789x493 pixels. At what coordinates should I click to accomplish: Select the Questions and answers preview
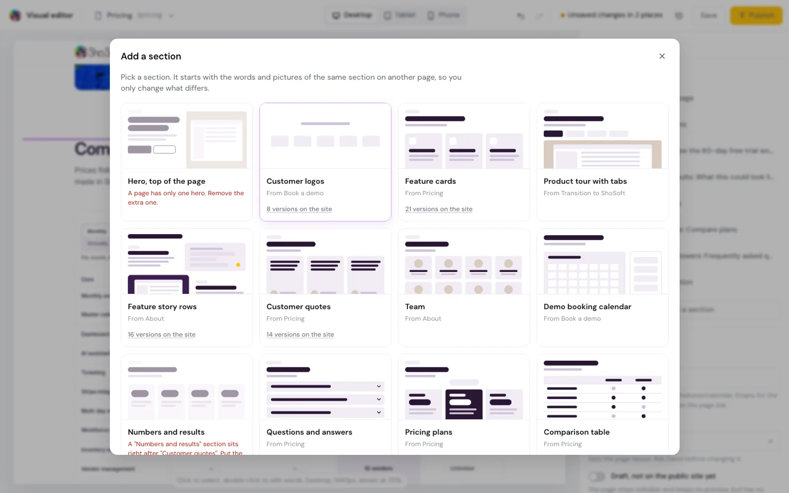(325, 387)
